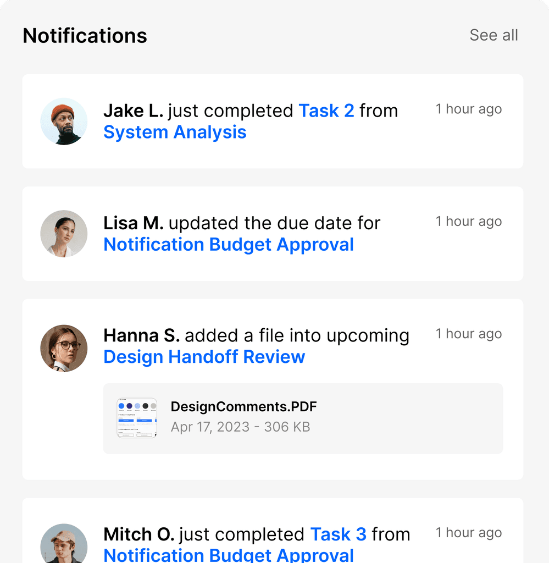
Task: Click Lisa M.'s profile avatar
Action: click(64, 234)
